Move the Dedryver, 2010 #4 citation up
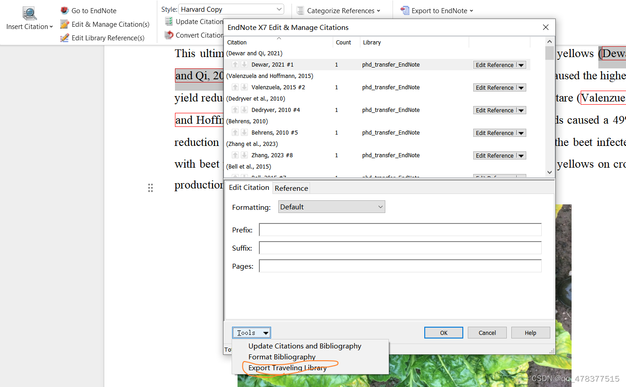The width and height of the screenshot is (626, 387). (235, 110)
